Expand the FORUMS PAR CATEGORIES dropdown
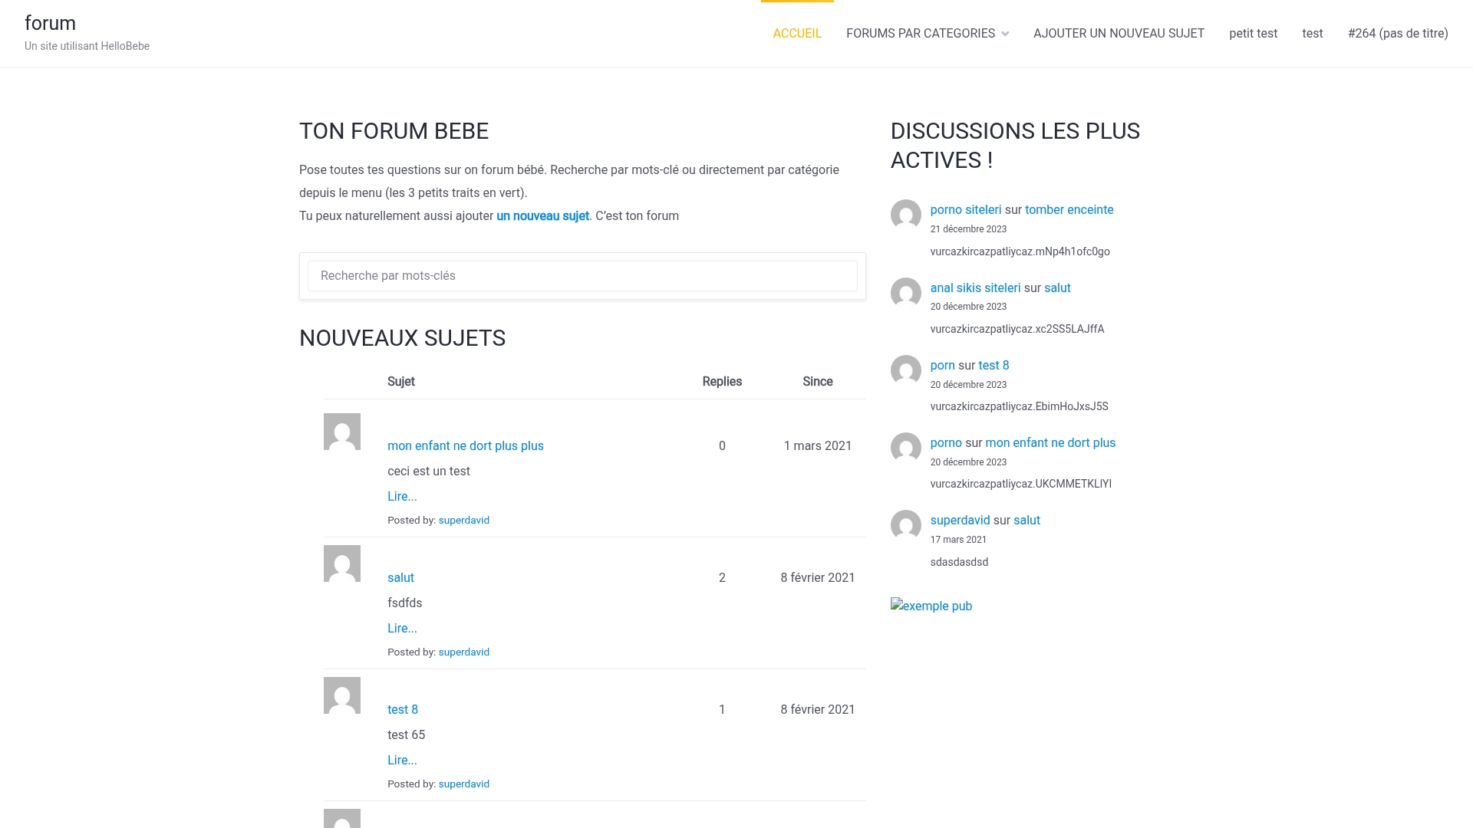Image resolution: width=1473 pixels, height=828 pixels. click(927, 33)
